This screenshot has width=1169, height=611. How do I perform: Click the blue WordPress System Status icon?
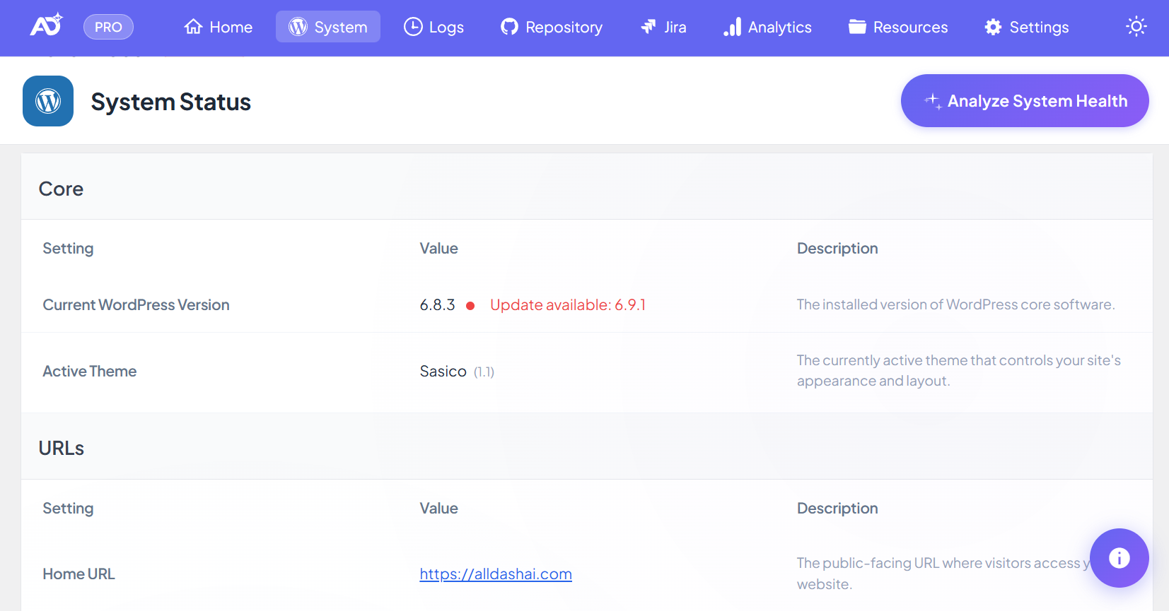click(48, 101)
